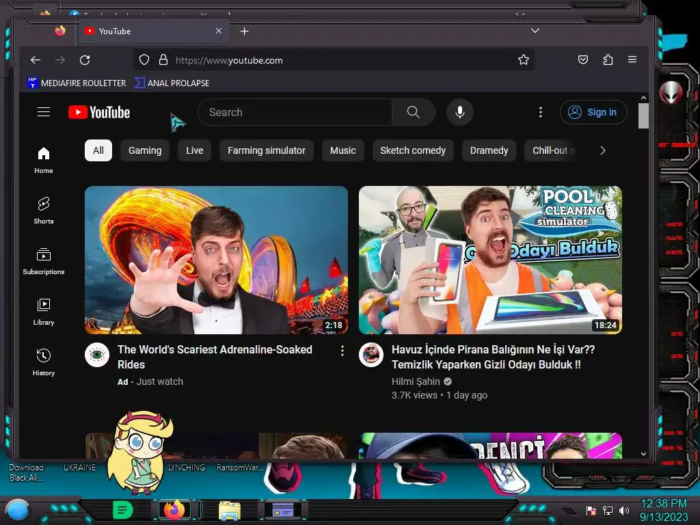The width and height of the screenshot is (700, 525).
Task: Show more category chips with right arrow
Action: [603, 150]
